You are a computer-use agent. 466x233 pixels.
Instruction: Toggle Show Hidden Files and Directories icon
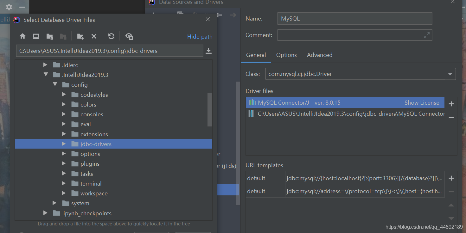[129, 36]
